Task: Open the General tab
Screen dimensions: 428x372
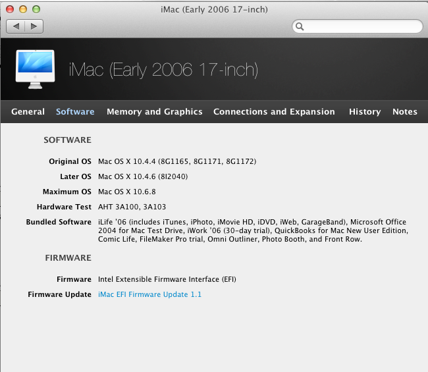Action: (x=28, y=112)
